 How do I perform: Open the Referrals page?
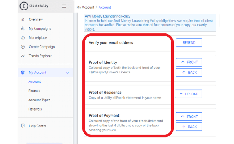click(x=35, y=109)
